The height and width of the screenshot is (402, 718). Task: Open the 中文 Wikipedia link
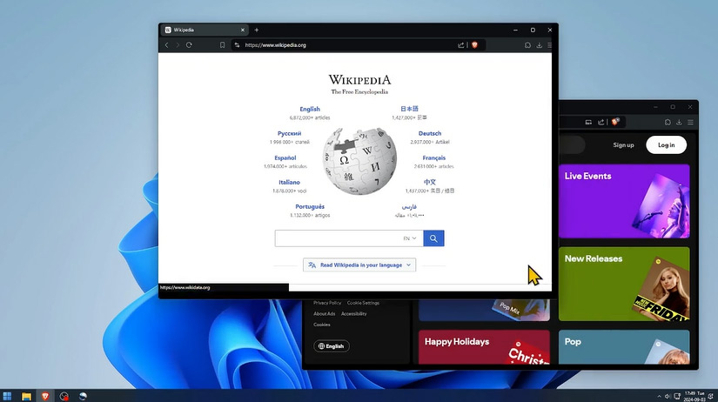[x=430, y=182]
